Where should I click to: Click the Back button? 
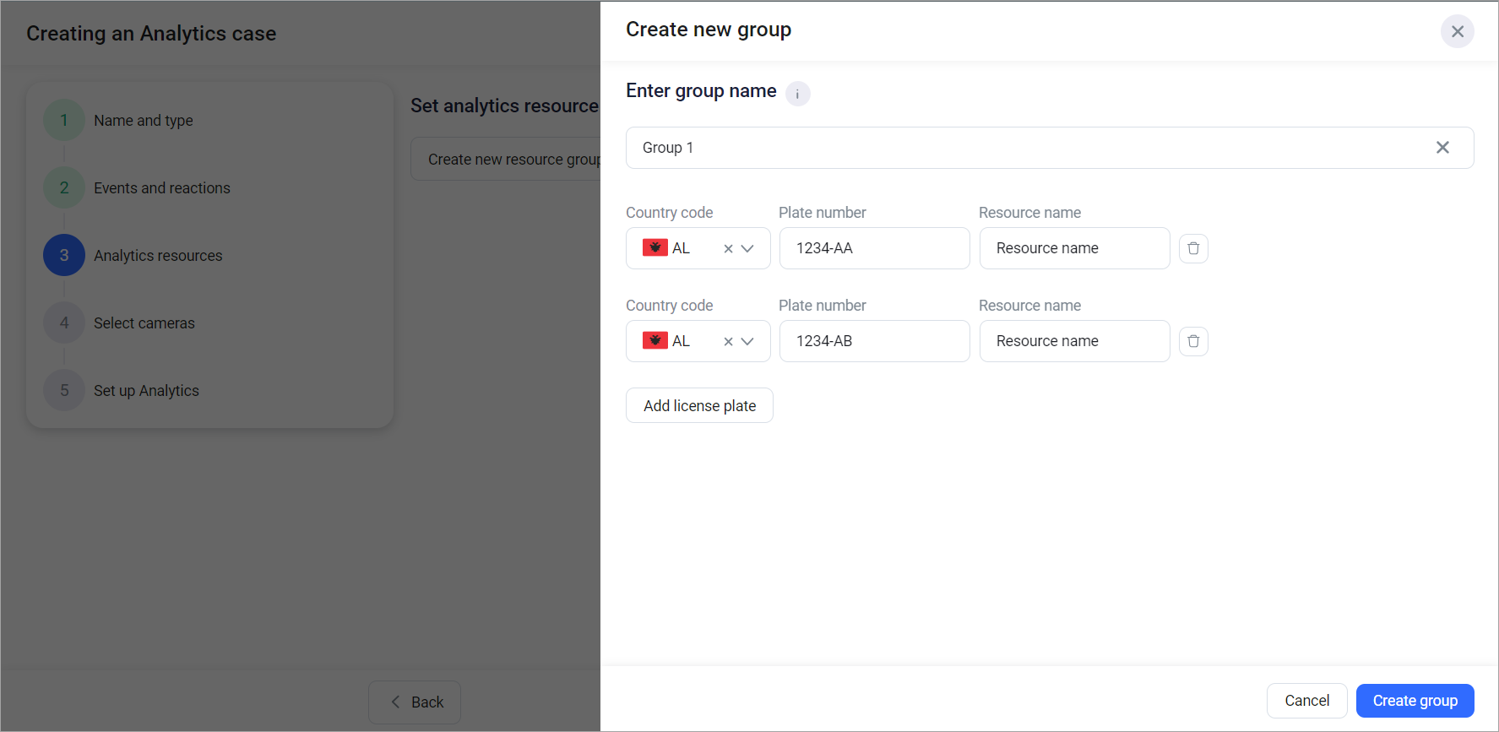point(415,702)
